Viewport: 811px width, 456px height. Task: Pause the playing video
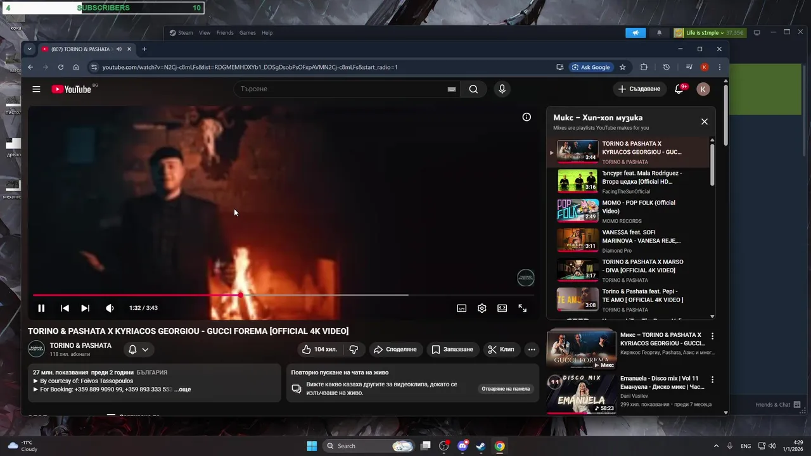[x=41, y=308]
